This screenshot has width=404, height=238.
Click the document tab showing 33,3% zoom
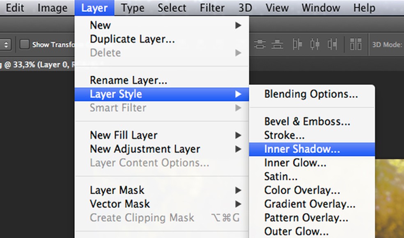[x=37, y=64]
